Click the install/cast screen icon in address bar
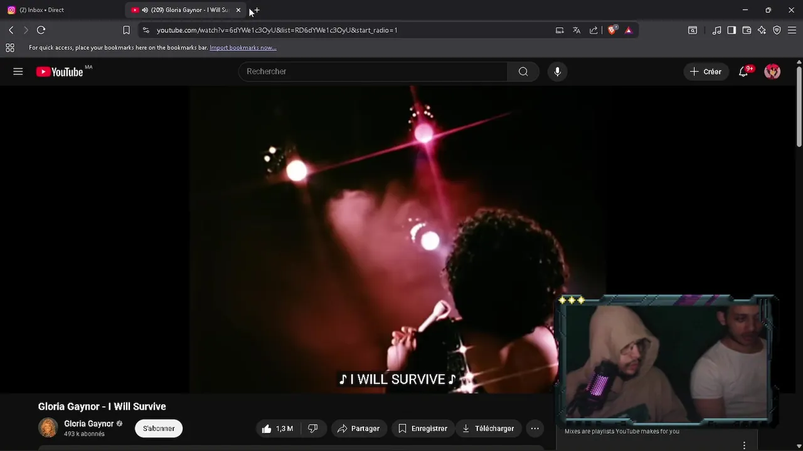The width and height of the screenshot is (803, 451). (560, 30)
